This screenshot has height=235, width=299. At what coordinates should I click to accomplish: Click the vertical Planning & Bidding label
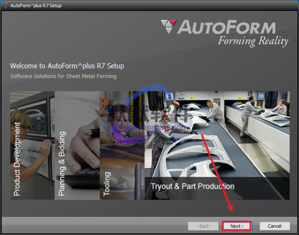[62, 164]
